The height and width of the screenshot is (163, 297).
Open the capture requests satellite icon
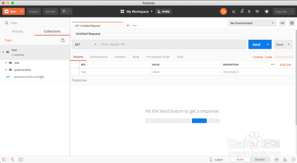[234, 12]
